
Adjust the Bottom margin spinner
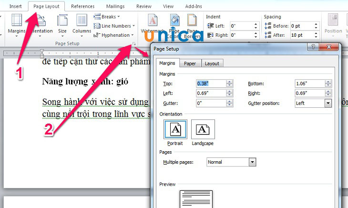328,83
